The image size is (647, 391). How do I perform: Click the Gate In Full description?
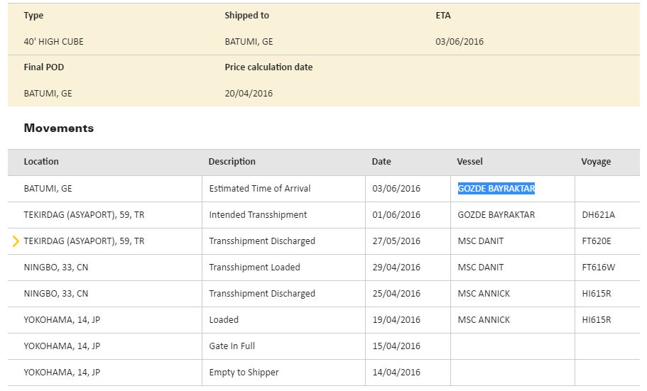tap(232, 346)
